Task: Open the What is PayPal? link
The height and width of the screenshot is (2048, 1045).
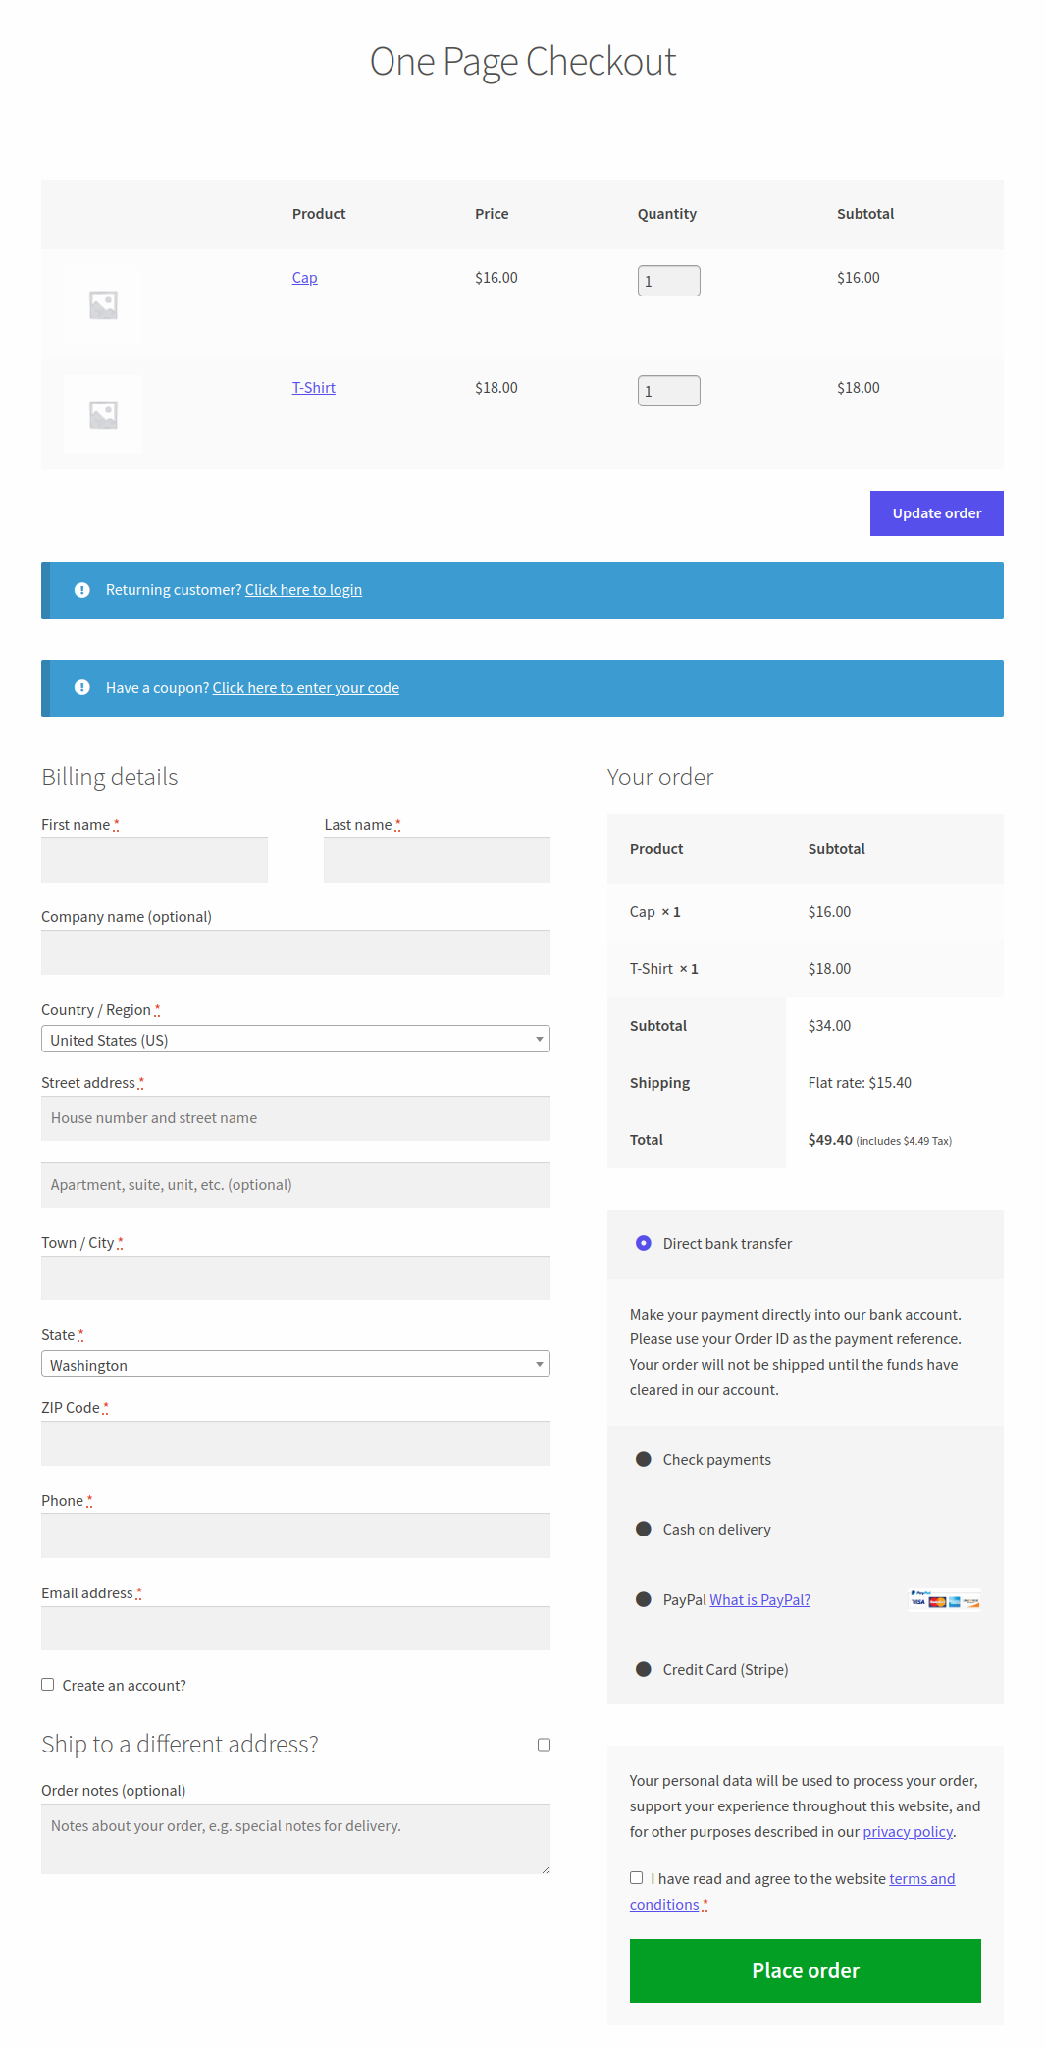Action: pos(759,1600)
